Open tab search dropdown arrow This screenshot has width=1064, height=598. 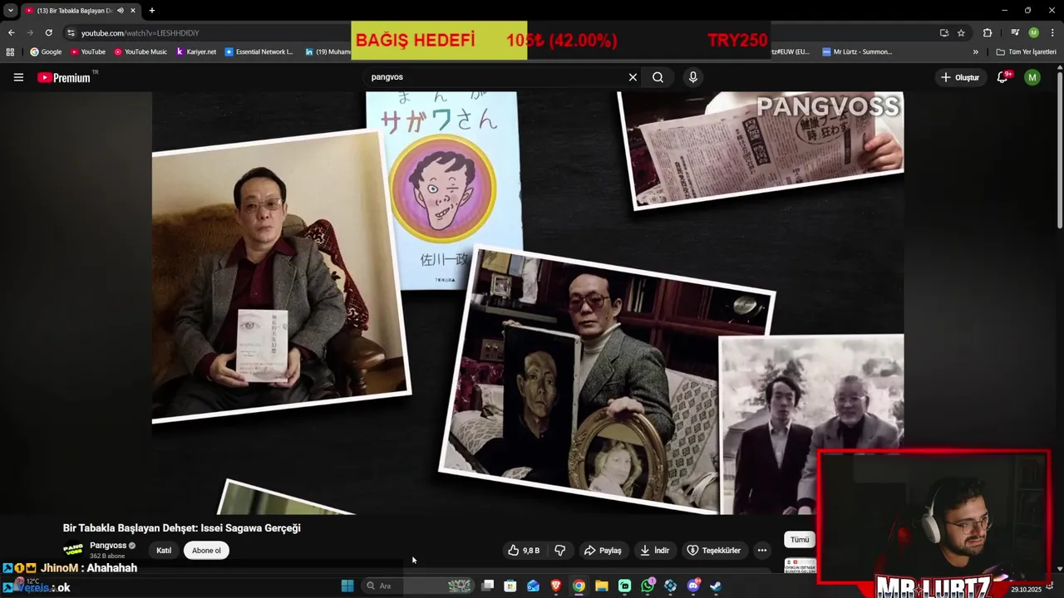click(x=10, y=11)
